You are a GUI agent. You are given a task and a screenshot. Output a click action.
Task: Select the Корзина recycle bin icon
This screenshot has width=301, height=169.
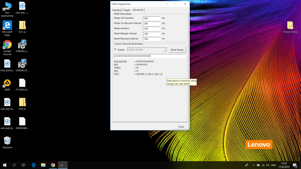click(x=7, y=141)
